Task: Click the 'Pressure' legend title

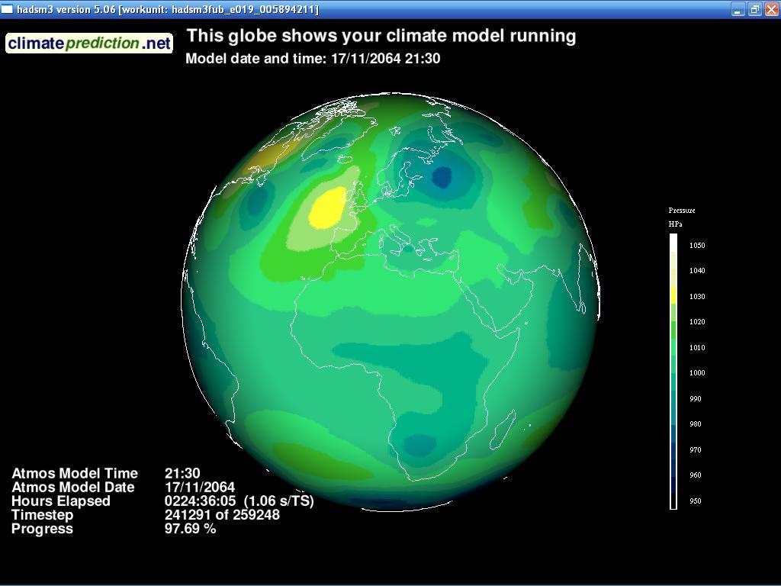Action: (681, 211)
